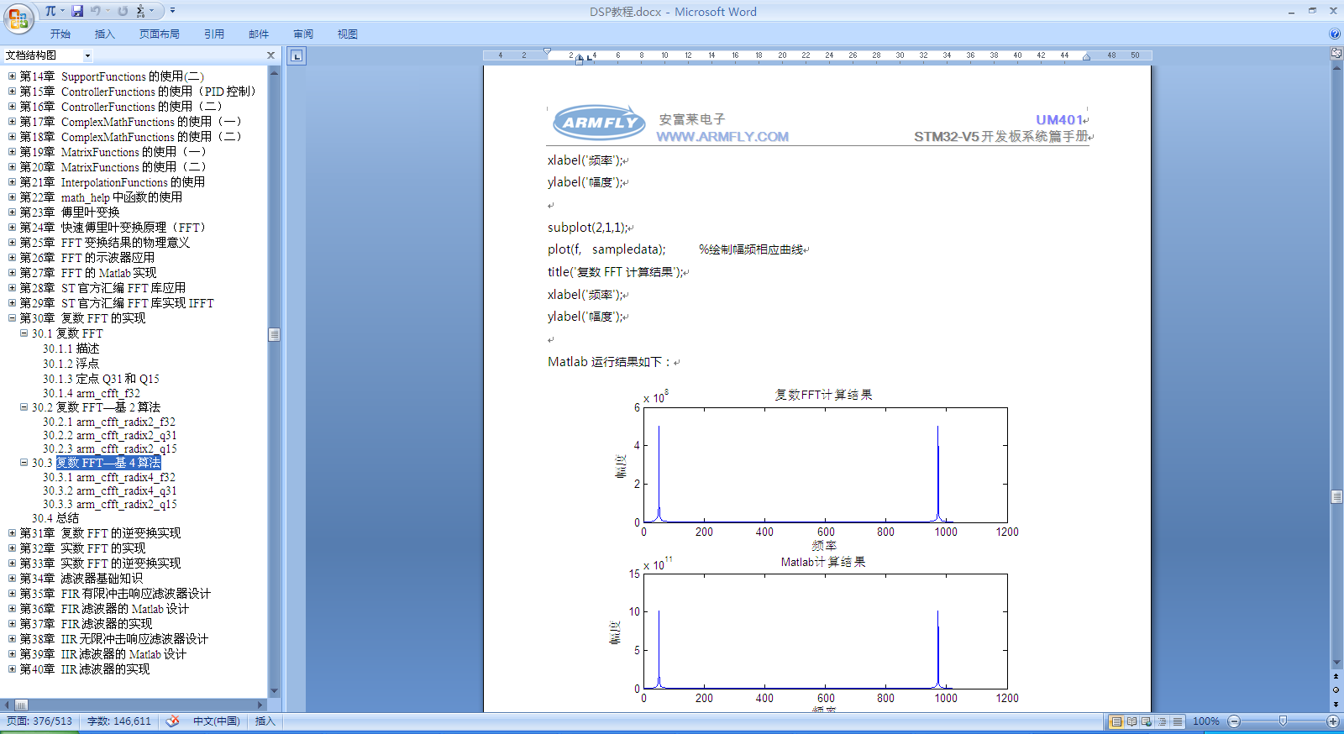The image size is (1344, 734).
Task: Click the zoom in plus button
Action: click(x=1333, y=721)
